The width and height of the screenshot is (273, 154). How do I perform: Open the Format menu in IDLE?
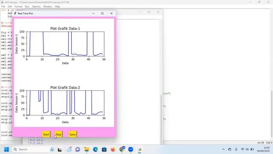(x=18, y=6)
